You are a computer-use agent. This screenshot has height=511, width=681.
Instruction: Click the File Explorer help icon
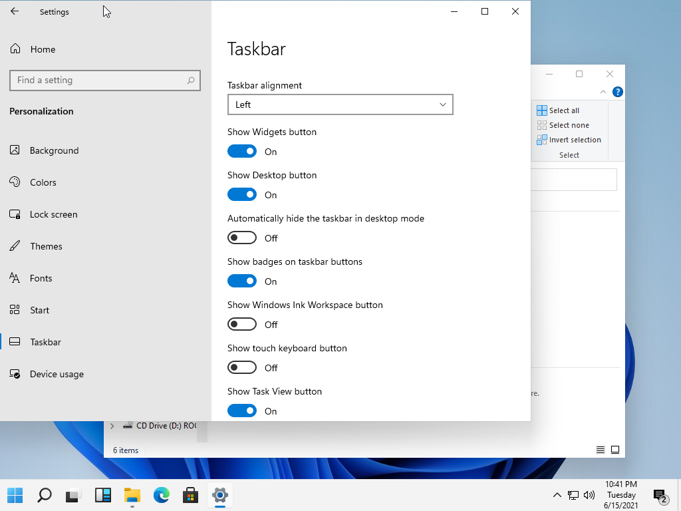click(x=618, y=92)
